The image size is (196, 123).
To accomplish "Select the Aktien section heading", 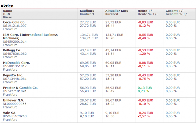I will pos(7,6).
